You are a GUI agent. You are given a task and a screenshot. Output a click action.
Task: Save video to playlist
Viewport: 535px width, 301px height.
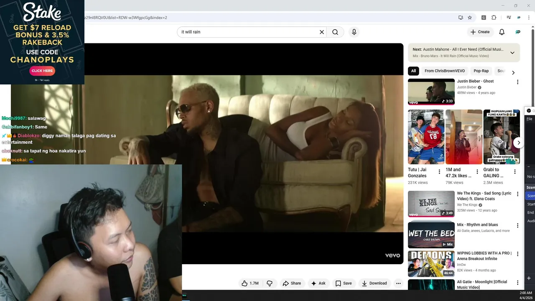pos(343,283)
